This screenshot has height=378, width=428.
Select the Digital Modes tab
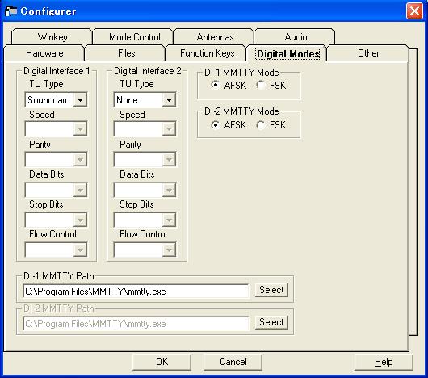point(287,53)
